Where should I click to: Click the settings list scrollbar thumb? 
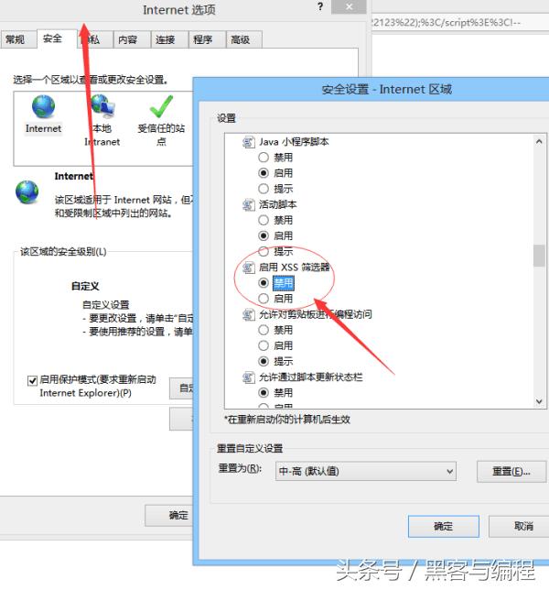pos(539,256)
